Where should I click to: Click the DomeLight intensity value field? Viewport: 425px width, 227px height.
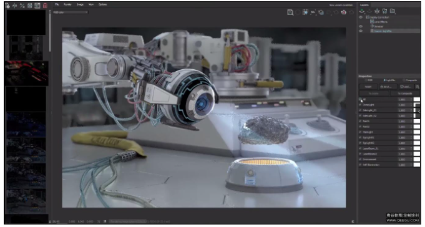point(403,105)
